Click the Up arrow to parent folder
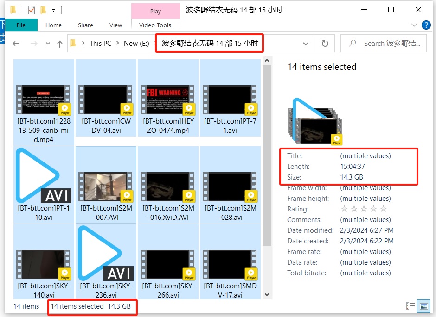 (59, 44)
